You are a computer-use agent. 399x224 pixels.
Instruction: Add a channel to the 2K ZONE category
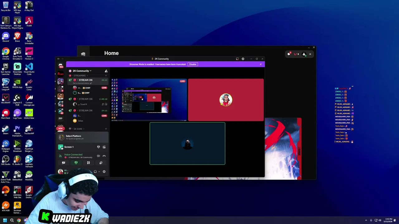click(x=106, y=129)
